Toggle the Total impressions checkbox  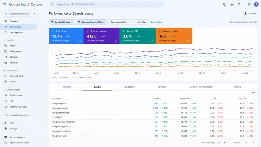(x=88, y=31)
